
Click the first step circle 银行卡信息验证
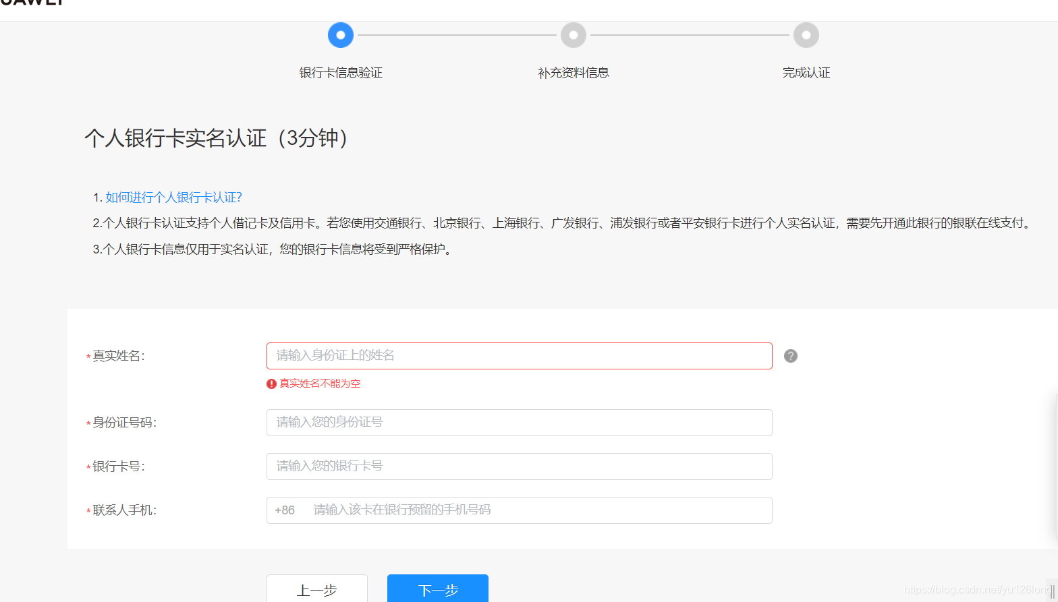pyautogui.click(x=341, y=35)
